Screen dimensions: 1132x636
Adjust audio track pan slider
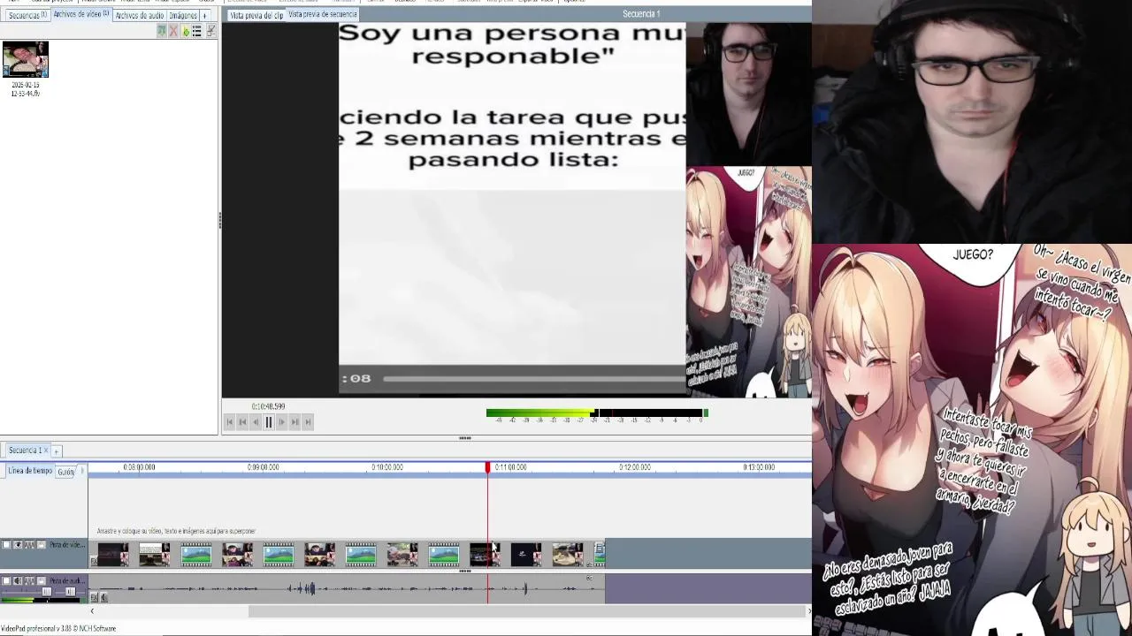[x=70, y=592]
